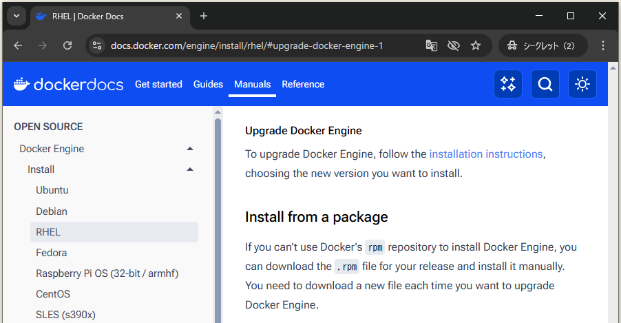Click the sidebar scrollbar up arrow
This screenshot has width=621, height=323.
click(218, 112)
